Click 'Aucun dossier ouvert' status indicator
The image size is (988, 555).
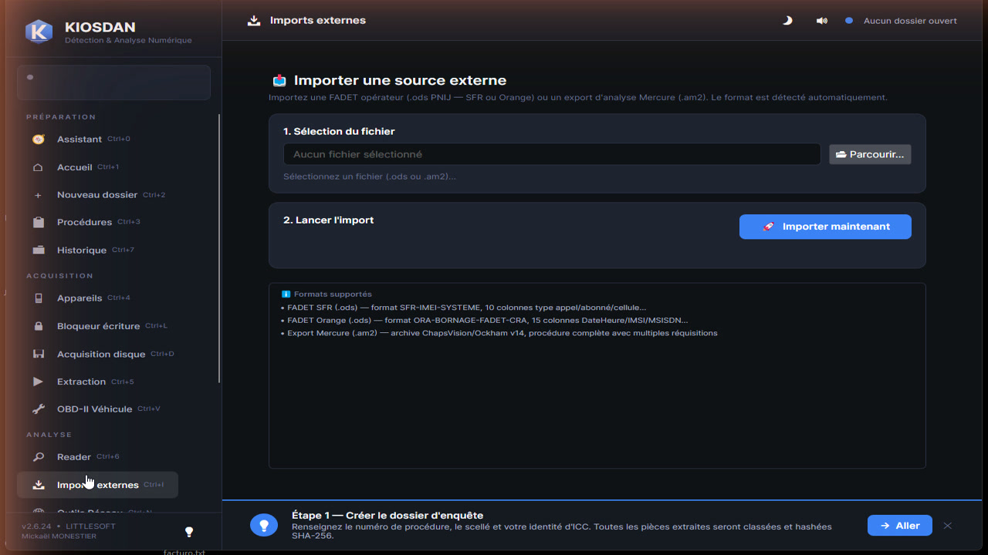coord(901,21)
